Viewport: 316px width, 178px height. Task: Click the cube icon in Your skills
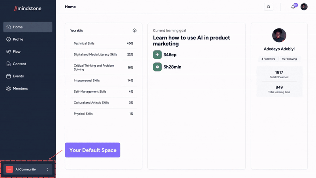pyautogui.click(x=134, y=30)
